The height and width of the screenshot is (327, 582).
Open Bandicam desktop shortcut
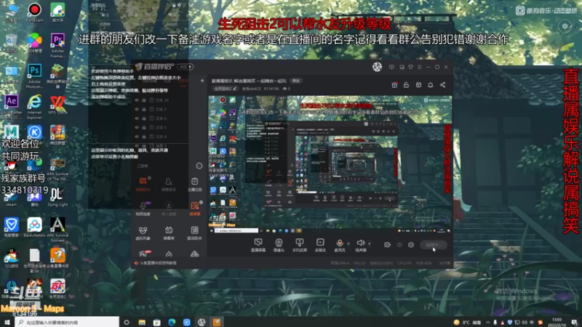pos(34,12)
